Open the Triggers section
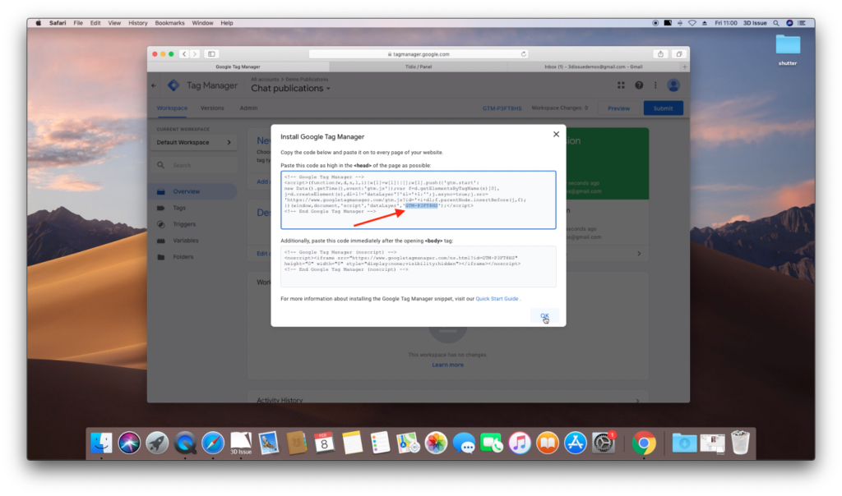 coord(179,223)
